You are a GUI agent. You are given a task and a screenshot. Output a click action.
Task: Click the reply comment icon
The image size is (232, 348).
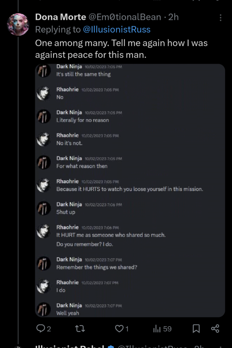point(41,328)
